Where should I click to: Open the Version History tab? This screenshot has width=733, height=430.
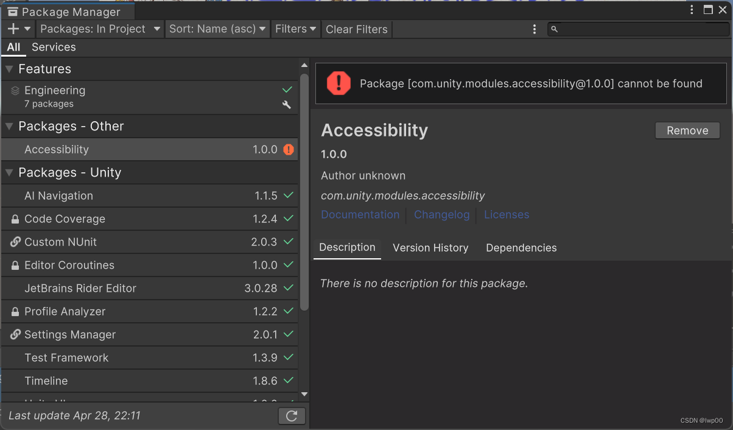430,247
